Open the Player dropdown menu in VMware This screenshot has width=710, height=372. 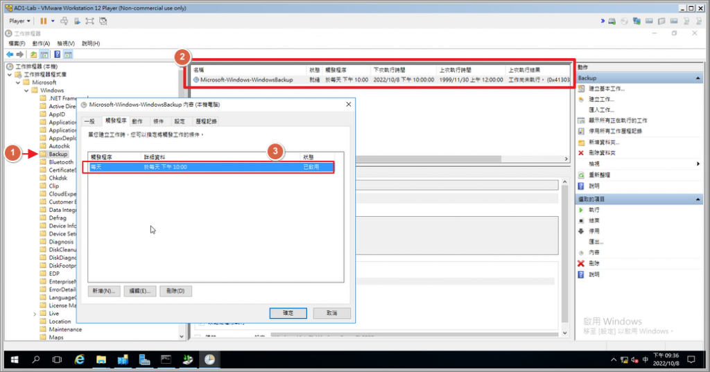19,21
